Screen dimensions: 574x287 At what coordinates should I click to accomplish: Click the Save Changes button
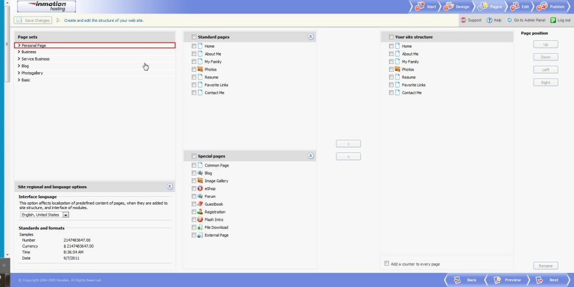pyautogui.click(x=33, y=21)
